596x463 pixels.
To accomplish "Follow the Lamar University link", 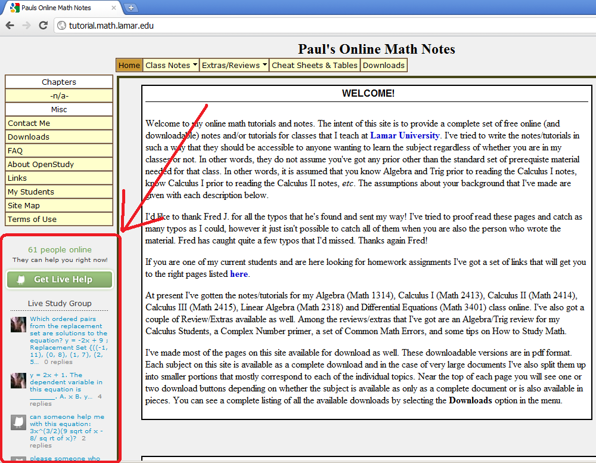I will [405, 135].
